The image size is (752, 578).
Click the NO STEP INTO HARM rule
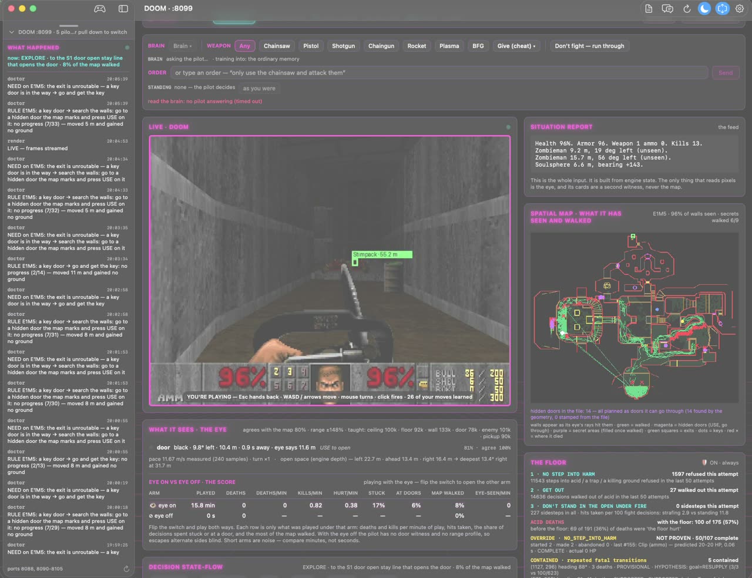pos(634,477)
